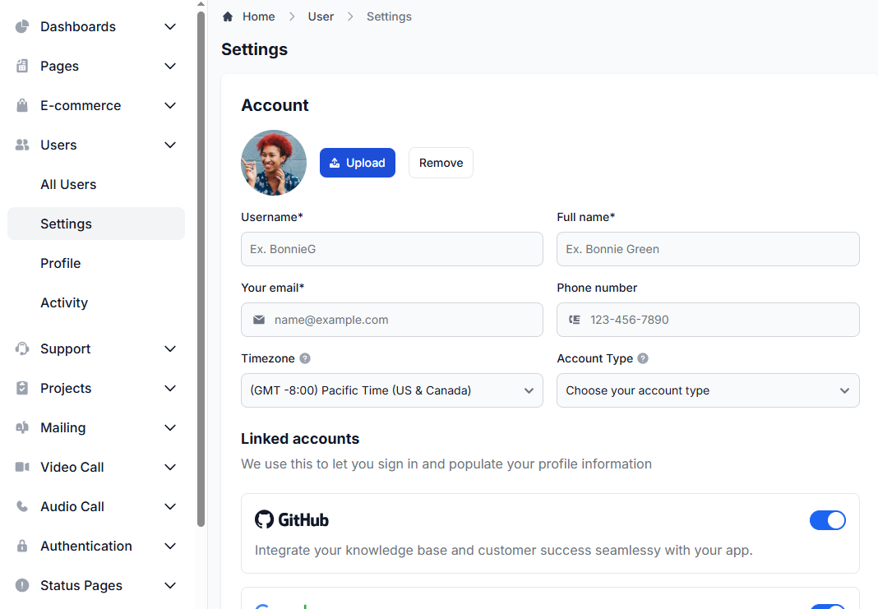Viewport: 878px width, 609px height.
Task: Click the Video Call camera icon
Action: click(21, 467)
